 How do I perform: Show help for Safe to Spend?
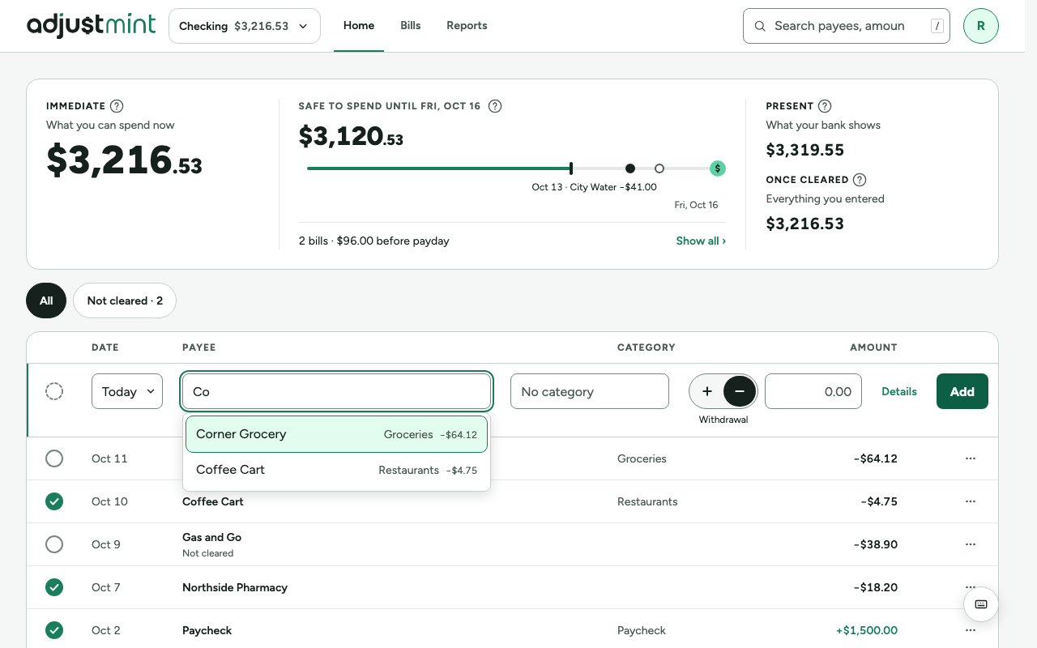[x=495, y=106]
